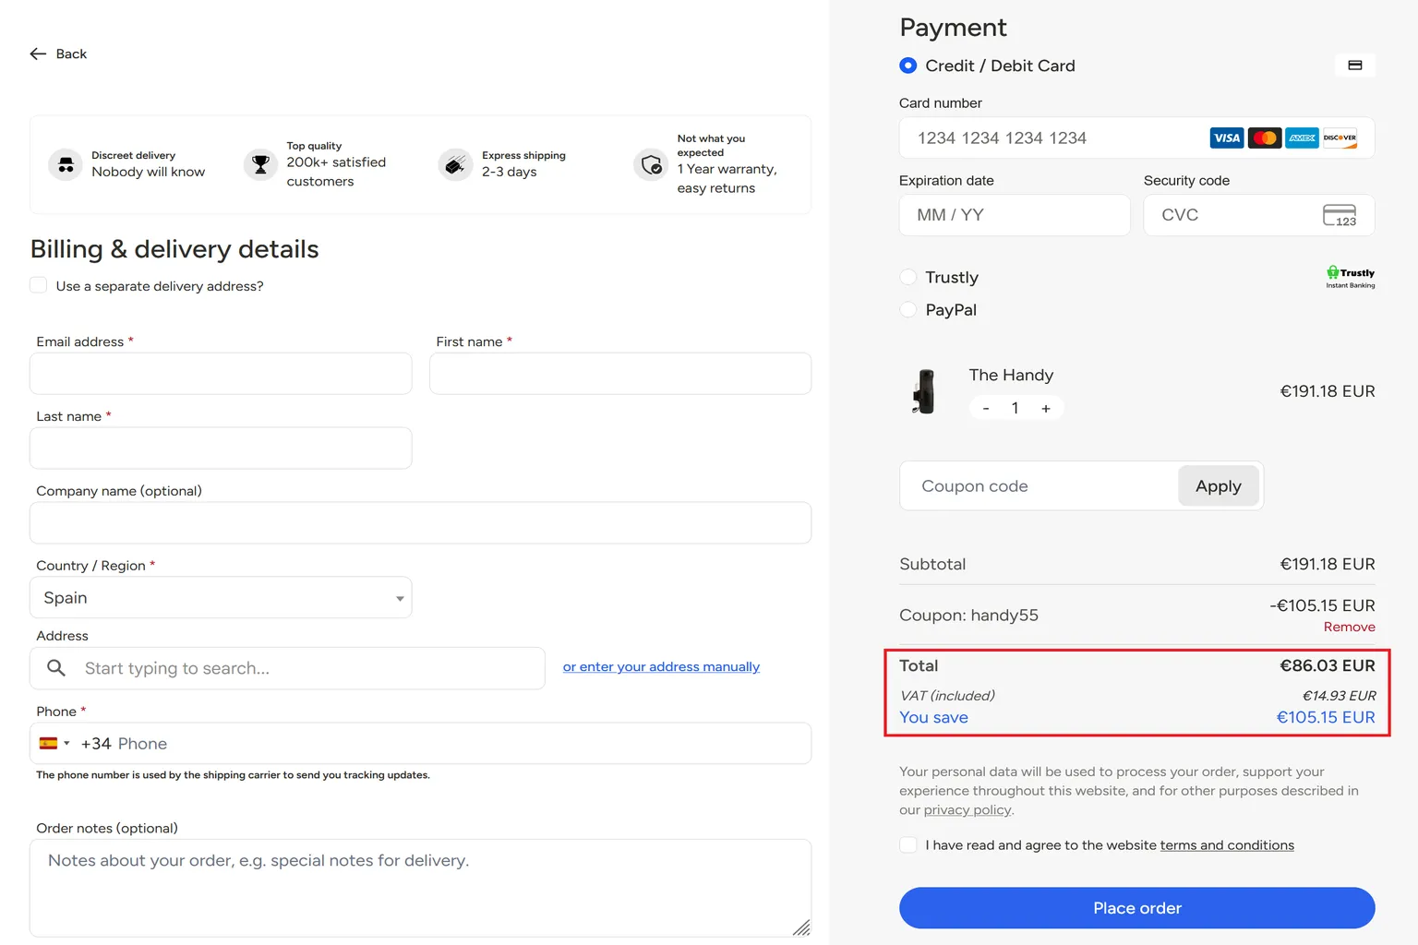Click the Email address input field

(x=221, y=374)
